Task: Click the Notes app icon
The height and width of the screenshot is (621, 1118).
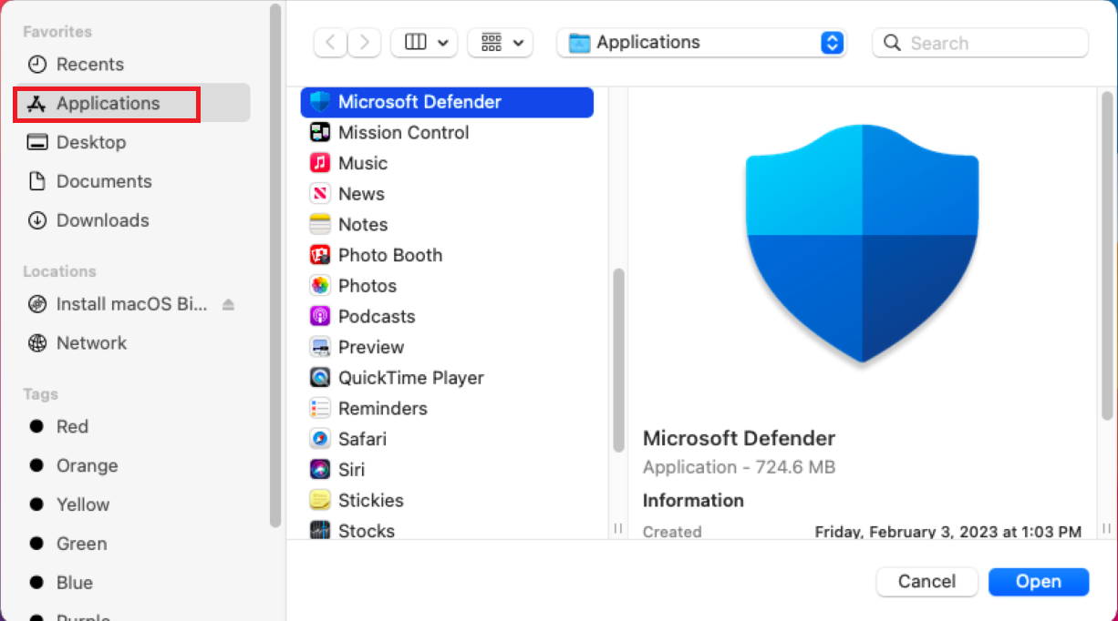Action: point(319,224)
